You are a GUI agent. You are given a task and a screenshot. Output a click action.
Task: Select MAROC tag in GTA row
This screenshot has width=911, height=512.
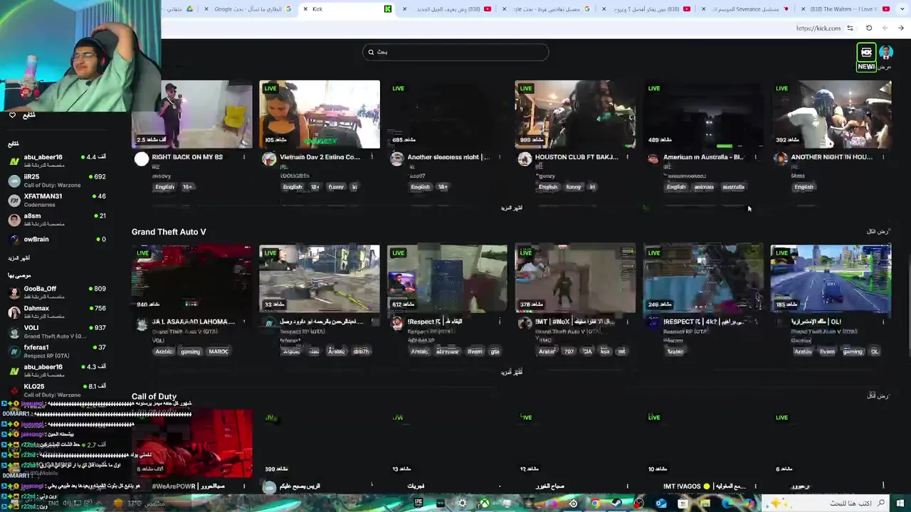[218, 351]
